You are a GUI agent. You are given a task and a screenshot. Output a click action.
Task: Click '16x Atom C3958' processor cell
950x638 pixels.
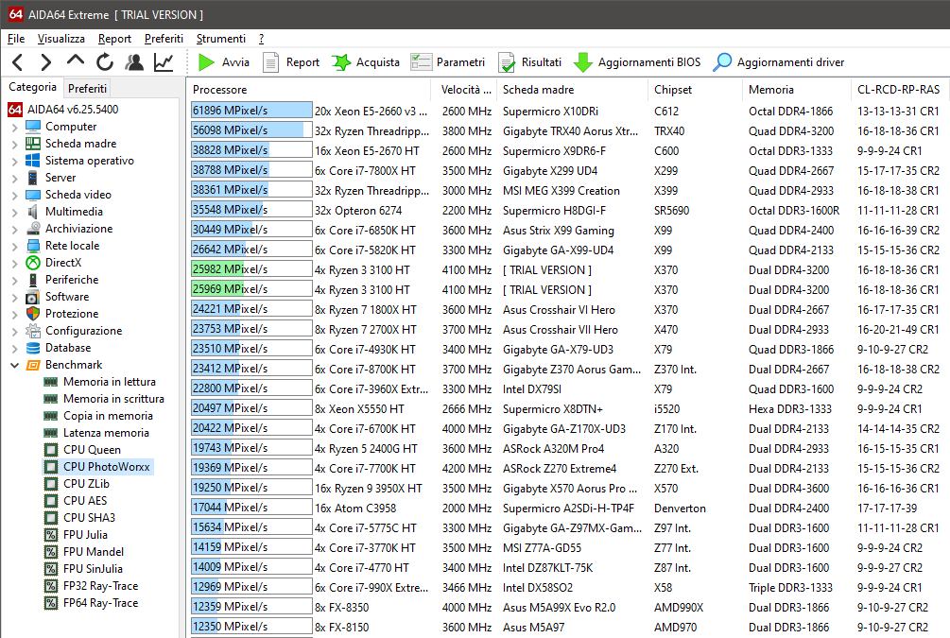355,508
